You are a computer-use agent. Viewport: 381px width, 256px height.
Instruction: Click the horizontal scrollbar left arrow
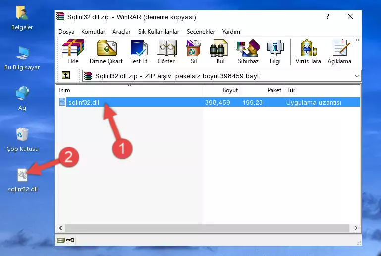coord(60,228)
